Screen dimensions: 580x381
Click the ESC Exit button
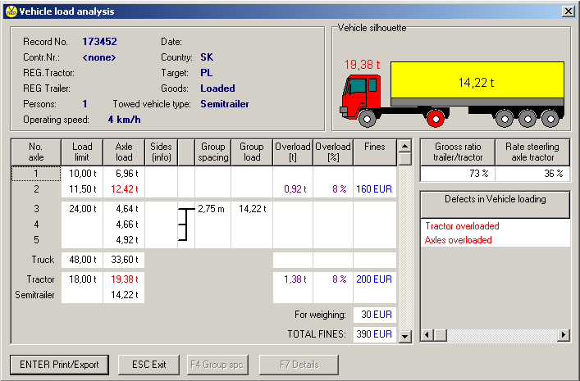click(148, 365)
